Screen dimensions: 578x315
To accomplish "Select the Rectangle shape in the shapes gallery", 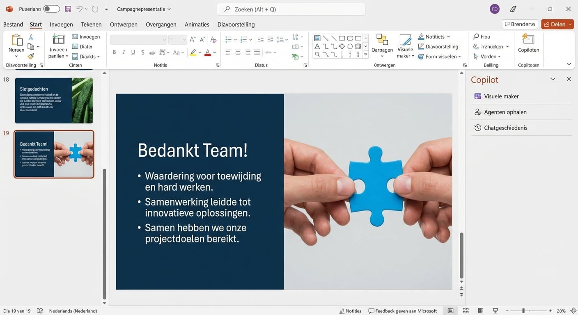I will (342, 38).
